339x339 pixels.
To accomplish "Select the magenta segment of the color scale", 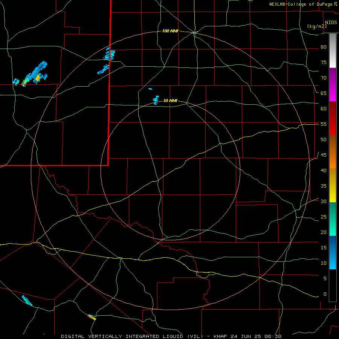I will click(x=333, y=84).
